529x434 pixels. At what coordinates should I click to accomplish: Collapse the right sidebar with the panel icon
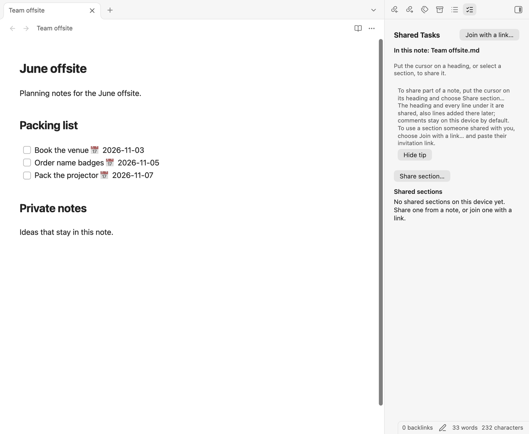tap(518, 10)
